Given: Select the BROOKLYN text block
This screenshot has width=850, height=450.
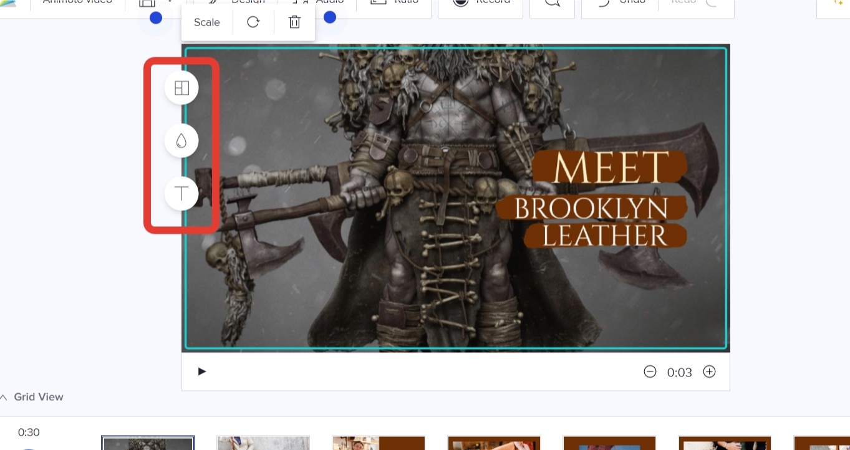Looking at the screenshot, I should tap(591, 209).
